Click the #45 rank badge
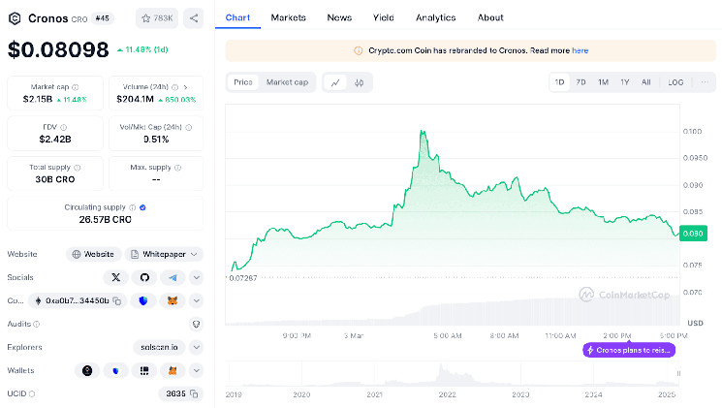 (102, 18)
